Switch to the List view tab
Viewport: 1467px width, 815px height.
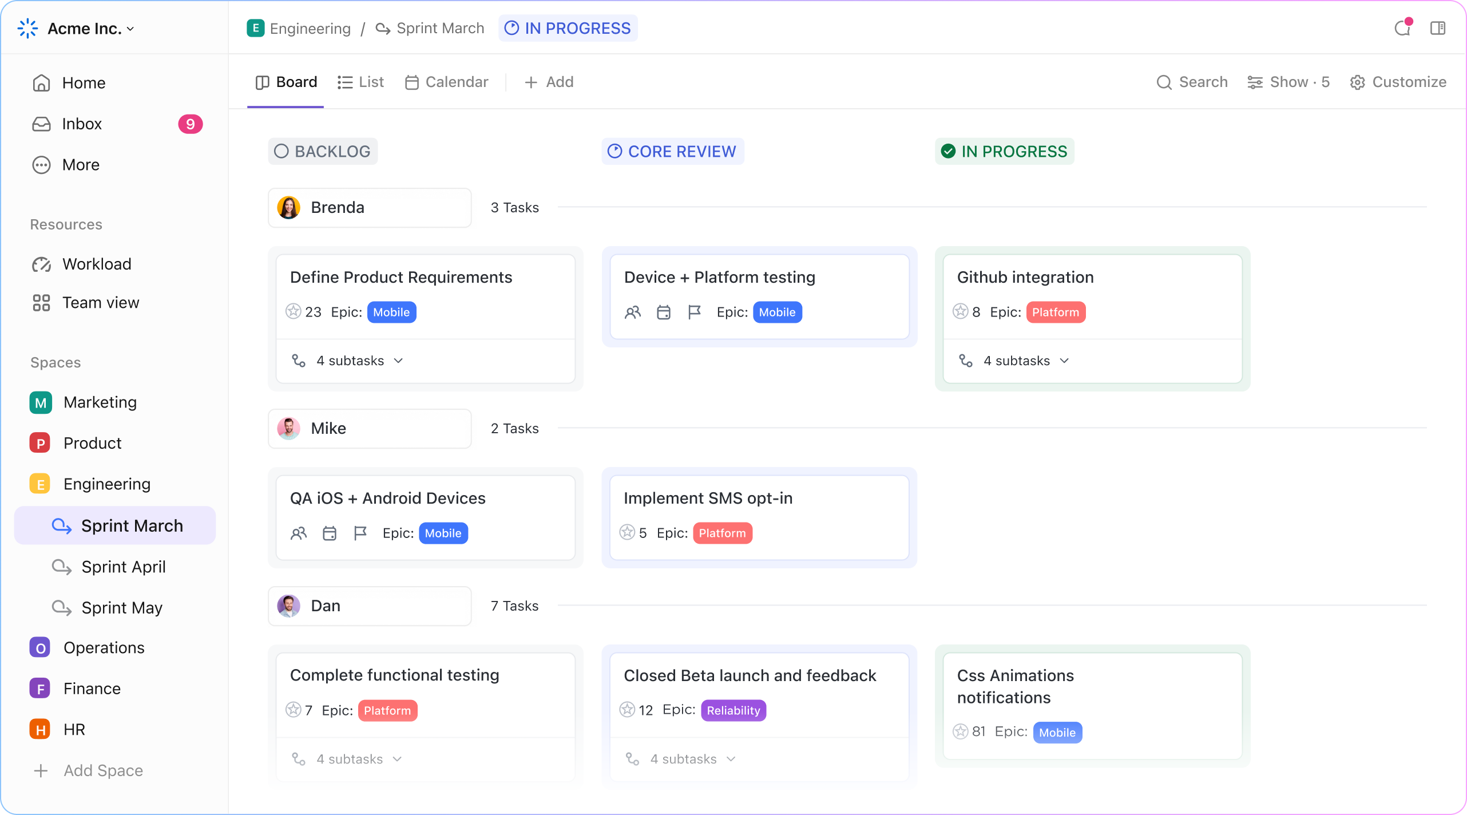click(x=360, y=82)
